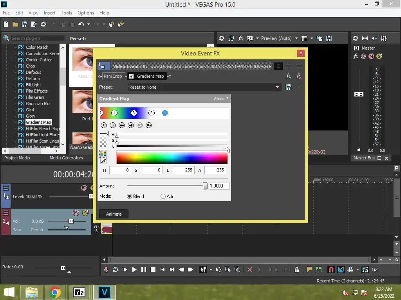Click Pause button in transport bar
This screenshot has width=401, height=300.
(x=143, y=270)
